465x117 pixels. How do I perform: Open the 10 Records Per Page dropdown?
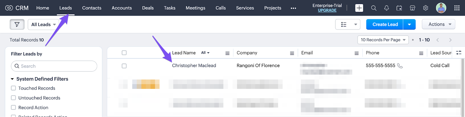(383, 40)
